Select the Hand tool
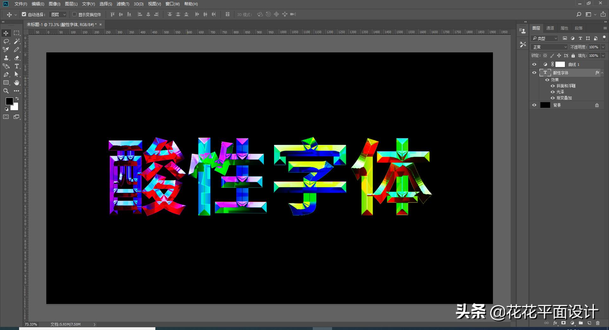This screenshot has height=330, width=609. pos(16,83)
